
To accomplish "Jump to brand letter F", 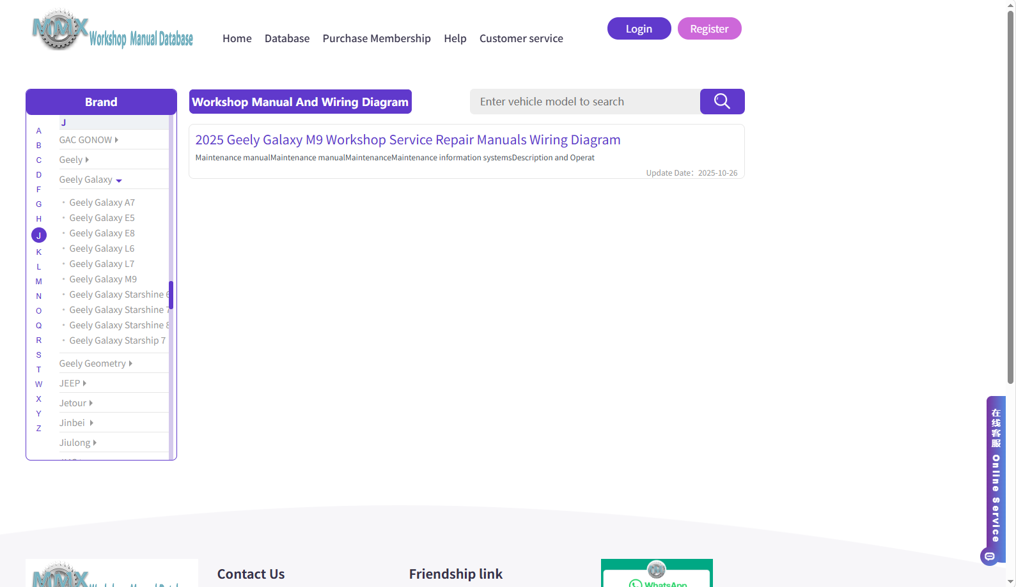I will (x=39, y=190).
